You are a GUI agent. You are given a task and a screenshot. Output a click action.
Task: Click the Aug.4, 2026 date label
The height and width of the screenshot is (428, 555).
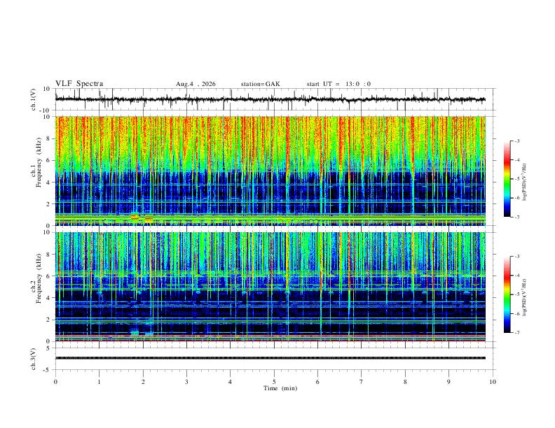point(196,84)
